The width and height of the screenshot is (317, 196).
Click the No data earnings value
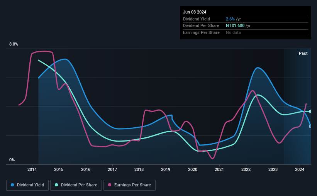tap(233, 32)
